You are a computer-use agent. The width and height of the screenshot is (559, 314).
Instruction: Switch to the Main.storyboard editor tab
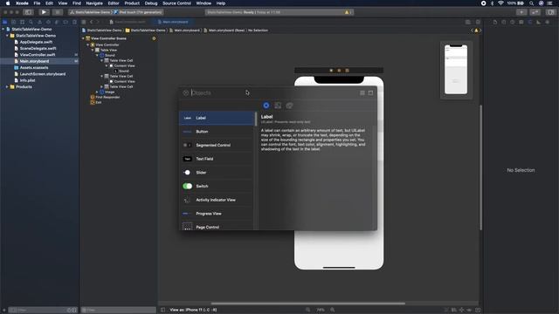click(x=173, y=22)
